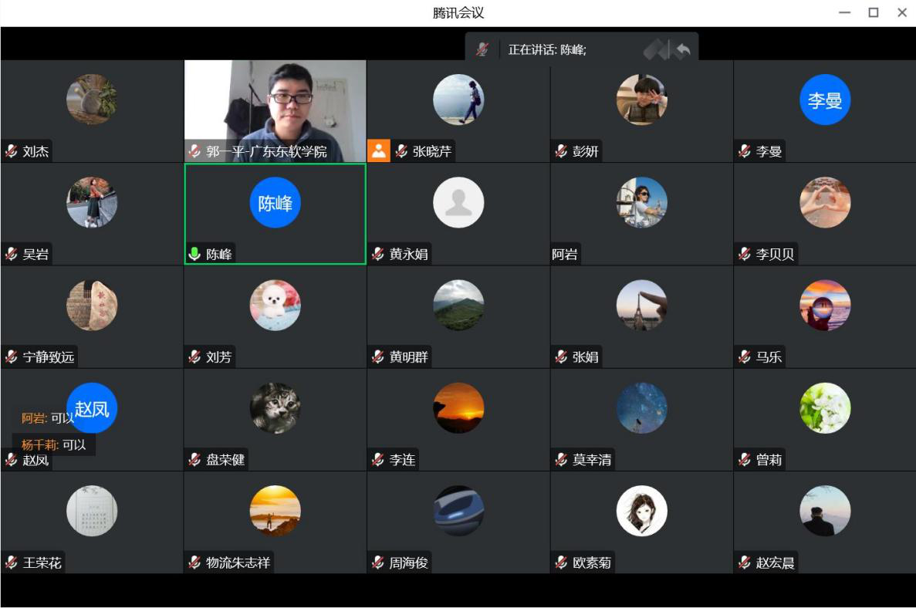Click the orange host icon beside 张晓芹

point(378,150)
